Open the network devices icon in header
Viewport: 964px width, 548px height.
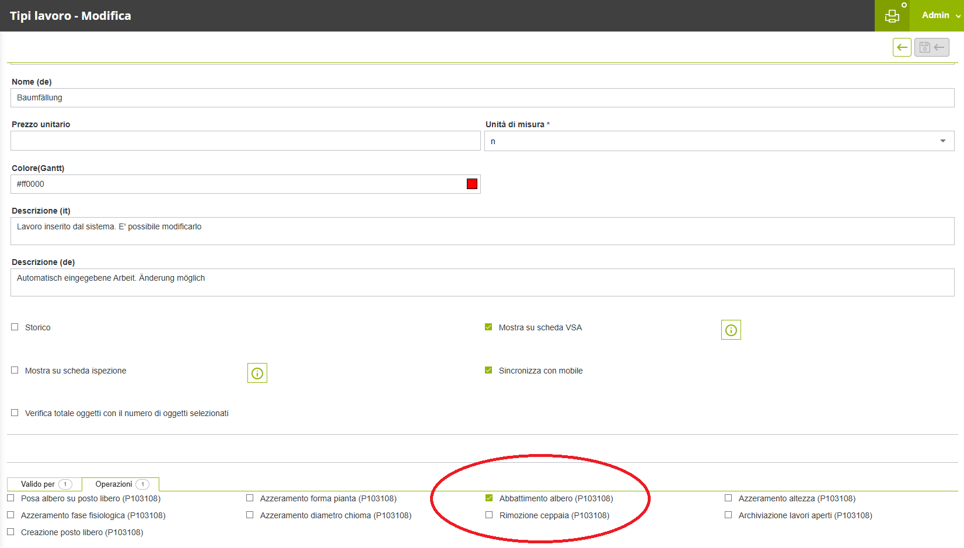click(892, 16)
